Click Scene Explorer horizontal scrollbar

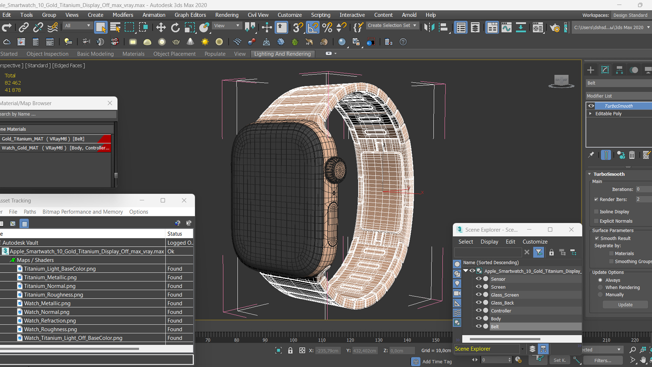pos(505,339)
